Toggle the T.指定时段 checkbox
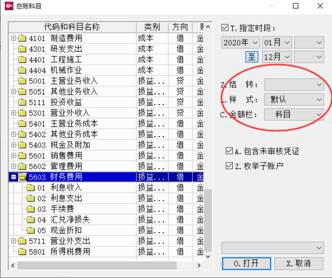The height and width of the screenshot is (278, 332). 225,28
